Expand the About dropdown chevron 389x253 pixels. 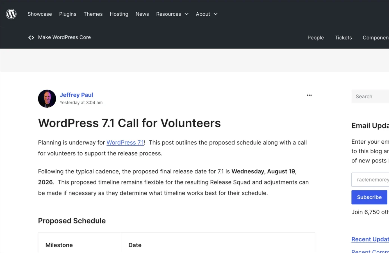(x=216, y=14)
